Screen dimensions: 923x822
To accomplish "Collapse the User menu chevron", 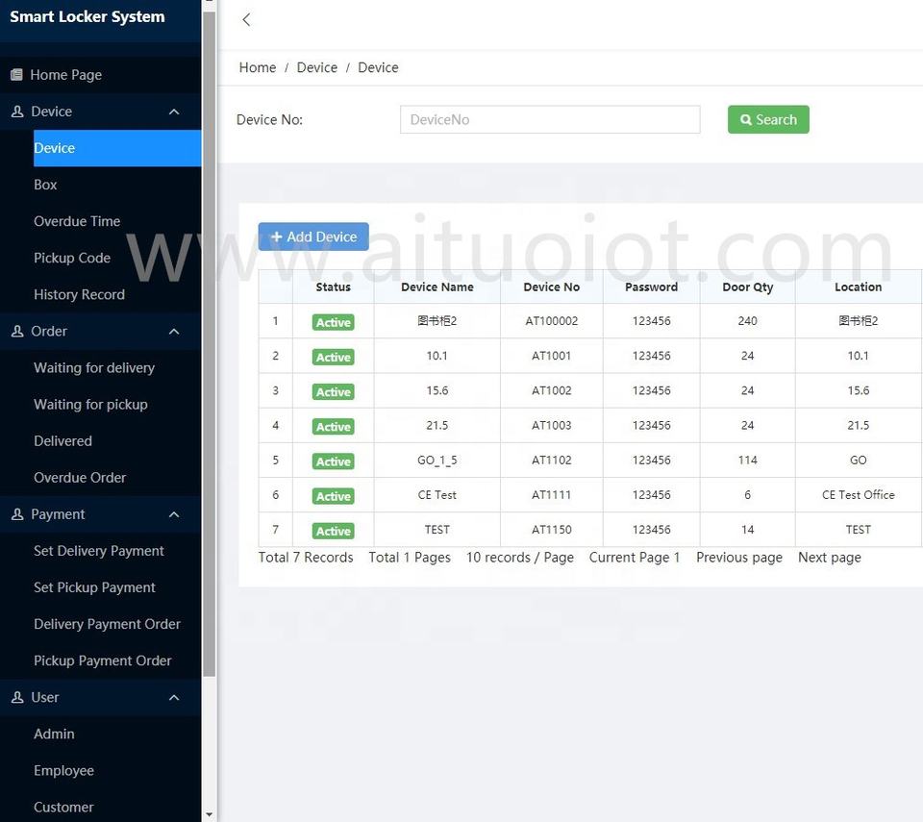I will point(174,697).
